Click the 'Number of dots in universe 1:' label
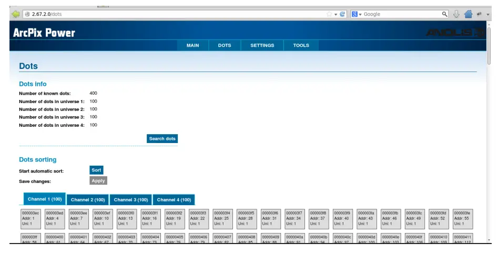 (x=52, y=102)
